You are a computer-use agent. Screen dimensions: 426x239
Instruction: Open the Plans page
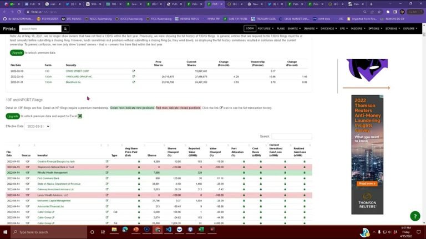[281, 28]
